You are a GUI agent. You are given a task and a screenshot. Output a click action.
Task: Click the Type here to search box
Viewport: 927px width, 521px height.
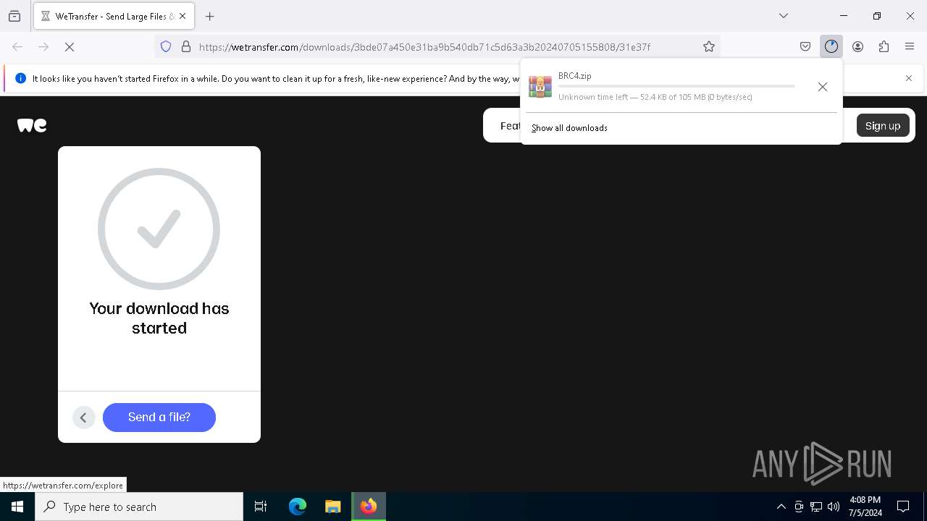[x=139, y=507]
